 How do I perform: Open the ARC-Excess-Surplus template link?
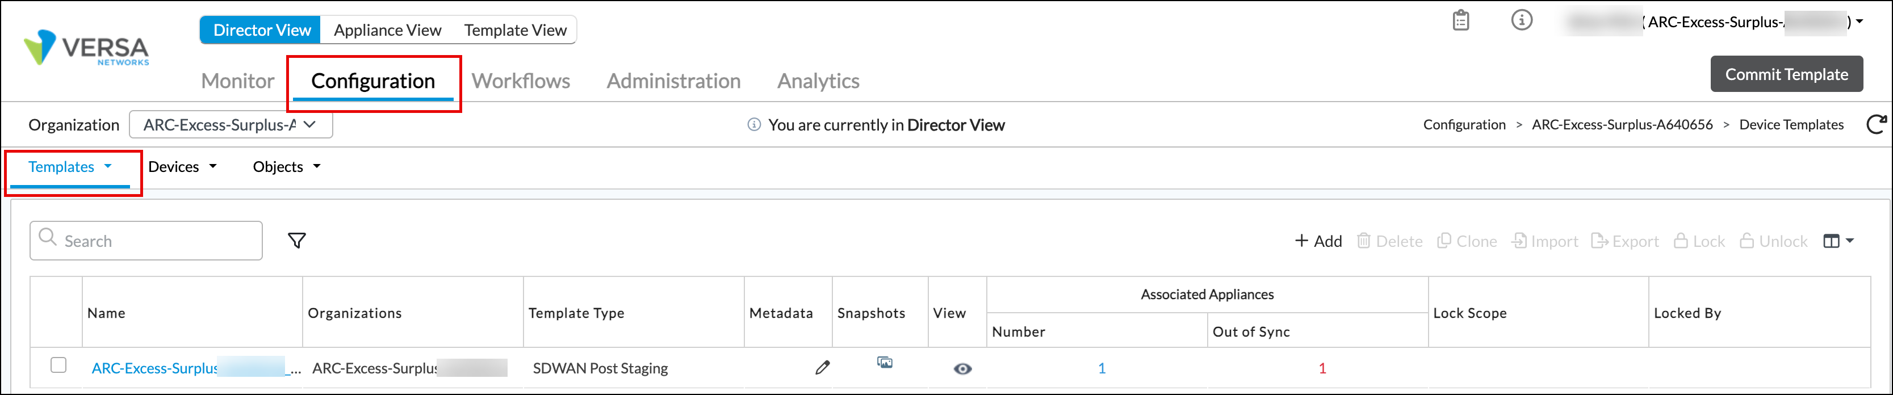154,368
